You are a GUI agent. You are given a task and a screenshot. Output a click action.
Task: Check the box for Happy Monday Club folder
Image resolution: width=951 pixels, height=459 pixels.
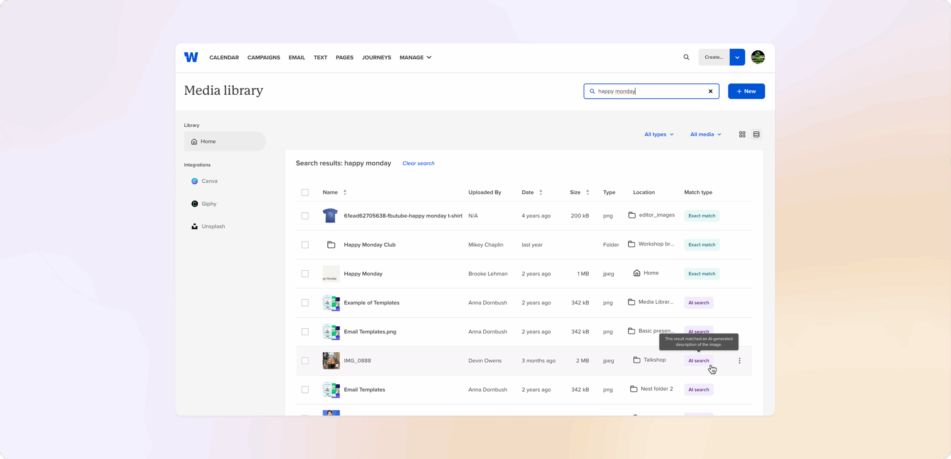[305, 245]
